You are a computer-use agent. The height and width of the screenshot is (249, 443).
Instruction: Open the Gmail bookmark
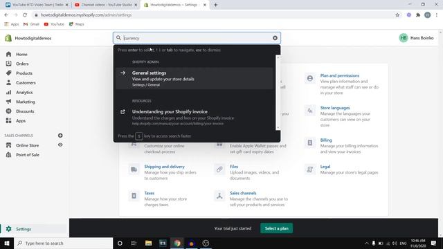[31, 24]
